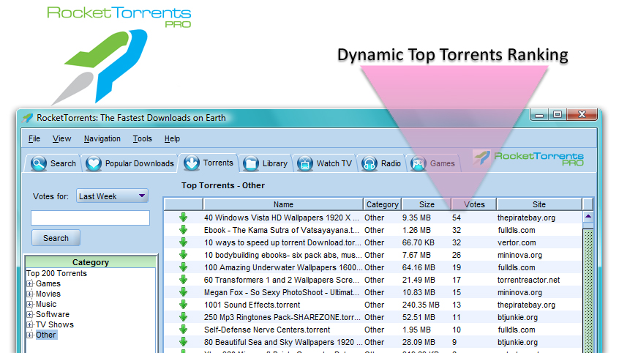Viewport: 619px width, 353px height.
Task: Click thepiratebay.org in 1001 Sound Effects row
Action: (x=526, y=305)
